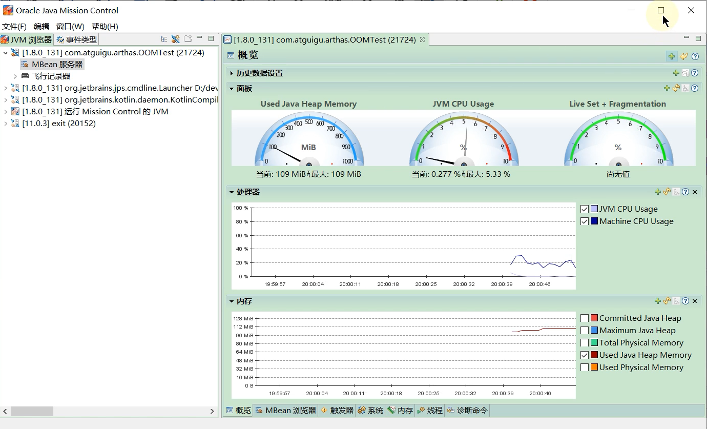
Task: Open help icon in the 概览 header
Action: click(695, 56)
